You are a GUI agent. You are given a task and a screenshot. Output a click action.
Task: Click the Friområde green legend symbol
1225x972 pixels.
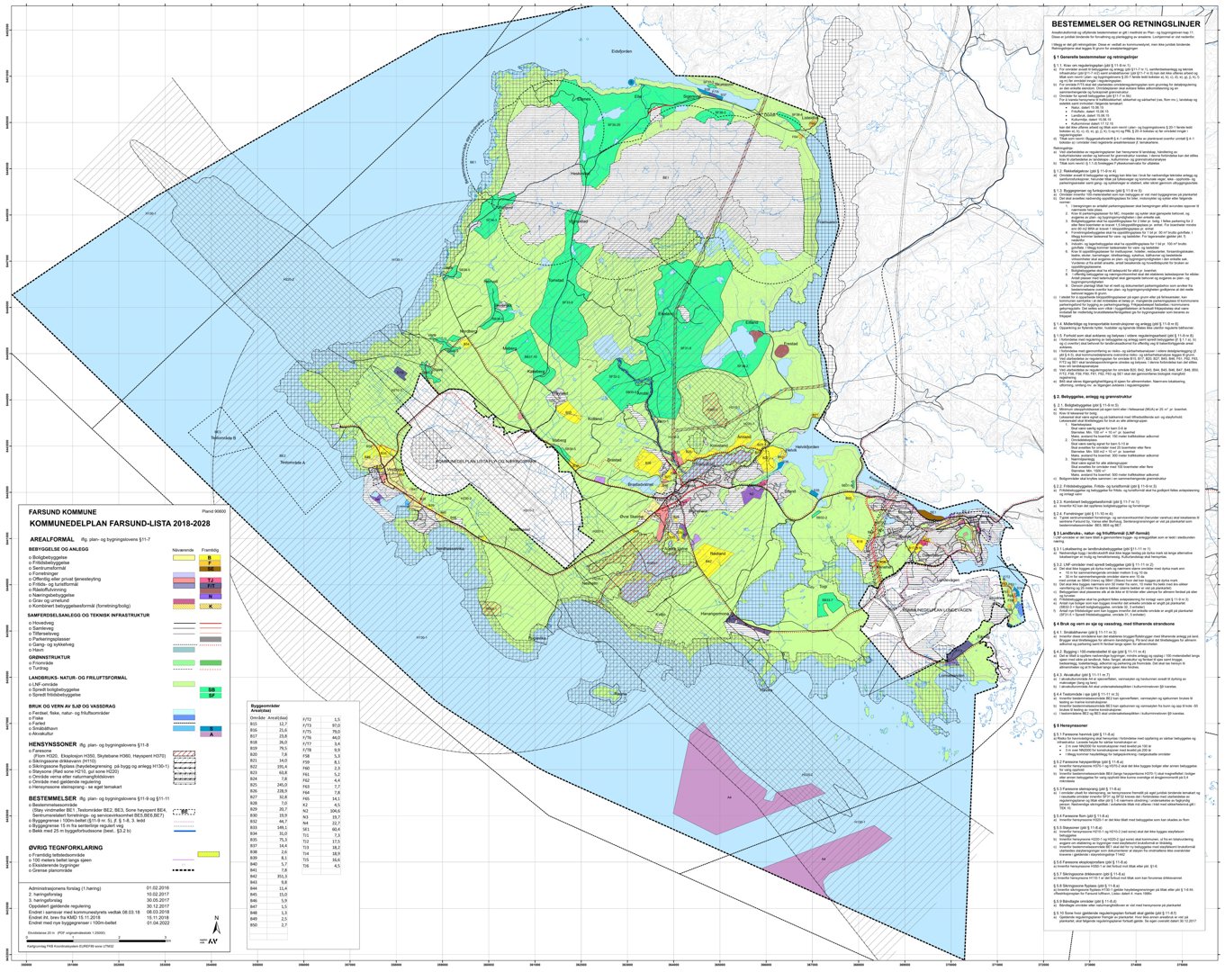click(183, 661)
